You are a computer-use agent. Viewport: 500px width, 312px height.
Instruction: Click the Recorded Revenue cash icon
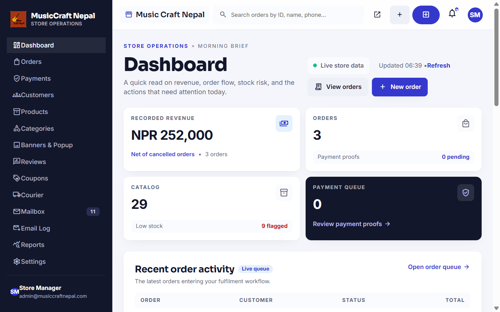284,124
